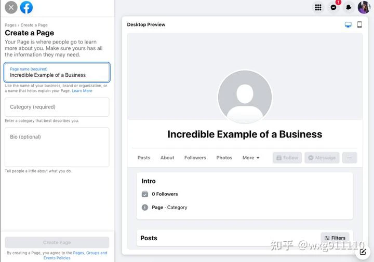Image resolution: width=374 pixels, height=262 pixels.
Task: Click the Desktop Preview heading
Action: click(x=146, y=24)
